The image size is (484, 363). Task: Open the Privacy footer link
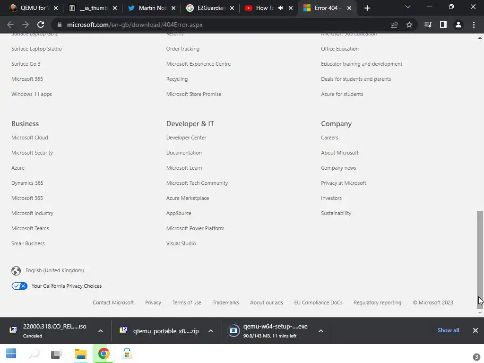tap(153, 303)
